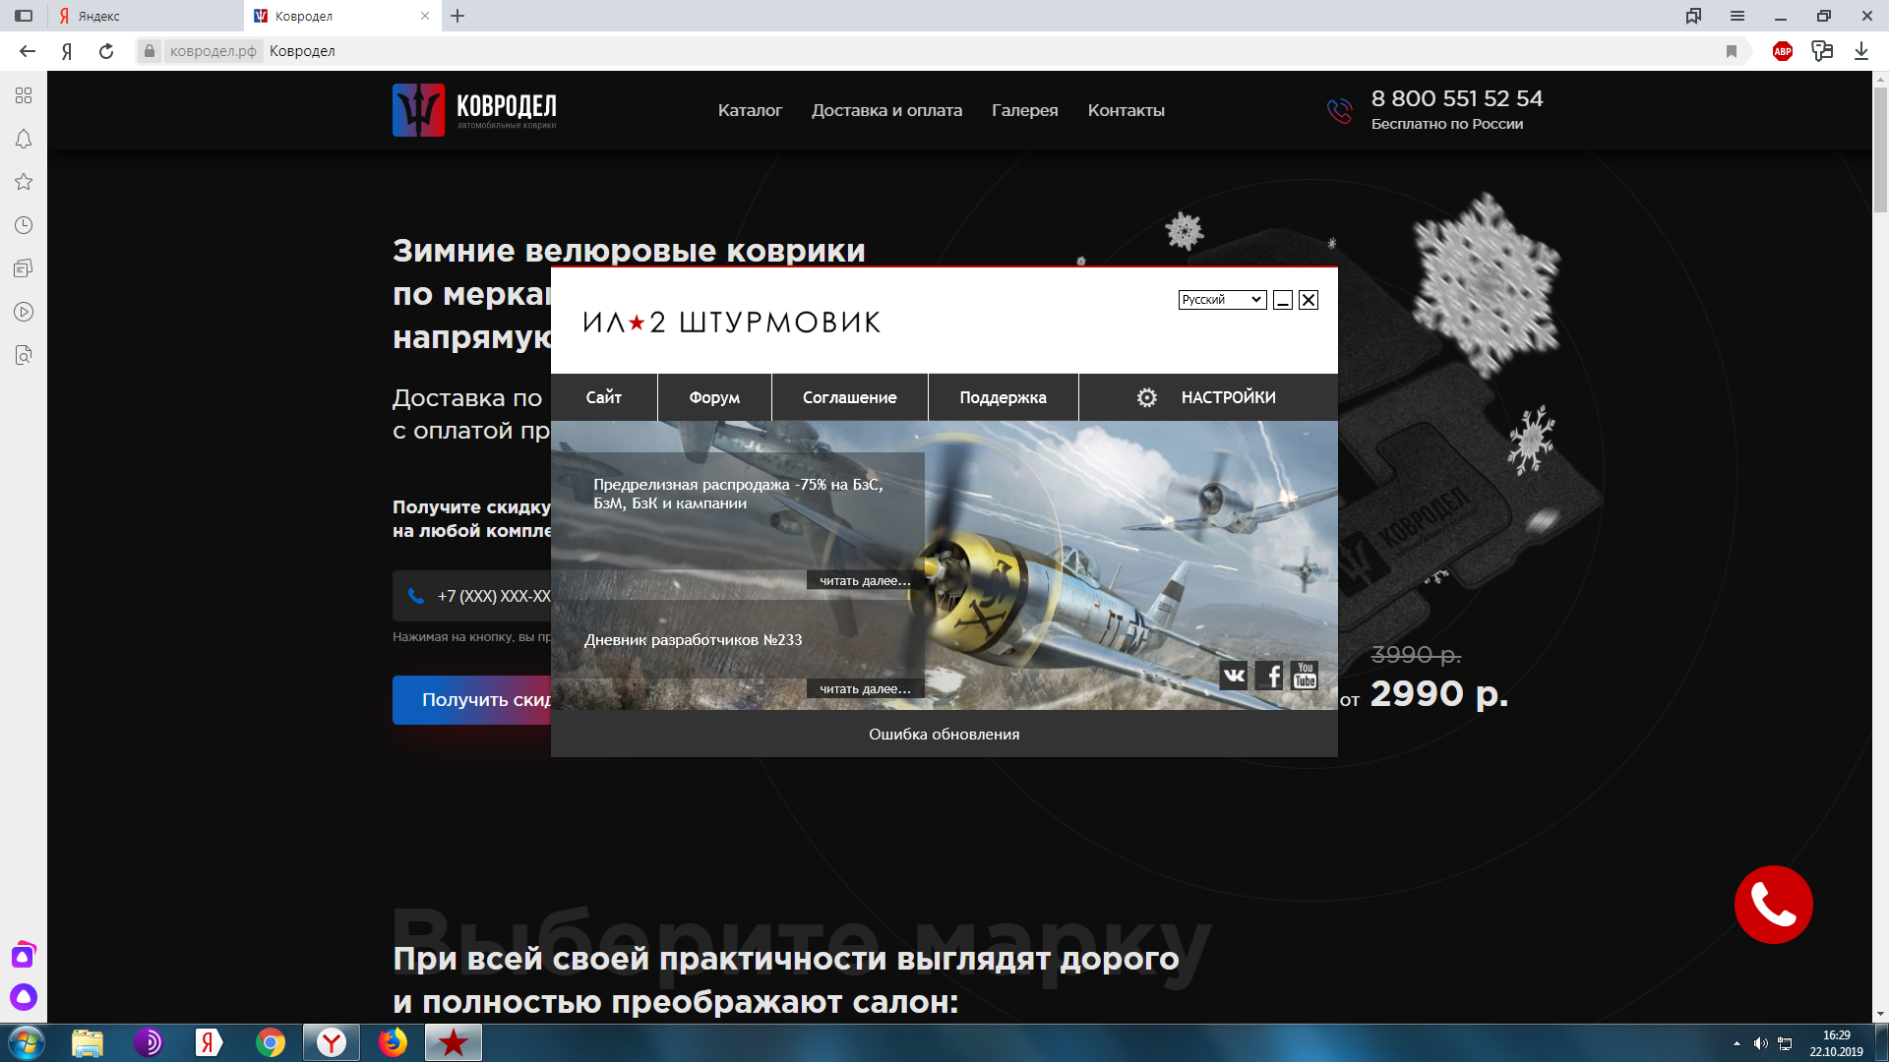Open the VK social link icon

[x=1234, y=675]
